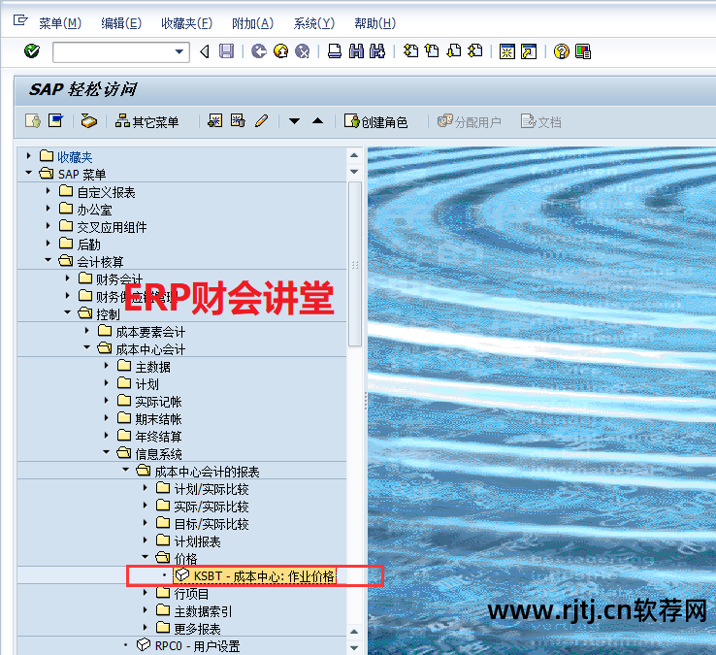Click the move favorite down arrow

click(295, 121)
